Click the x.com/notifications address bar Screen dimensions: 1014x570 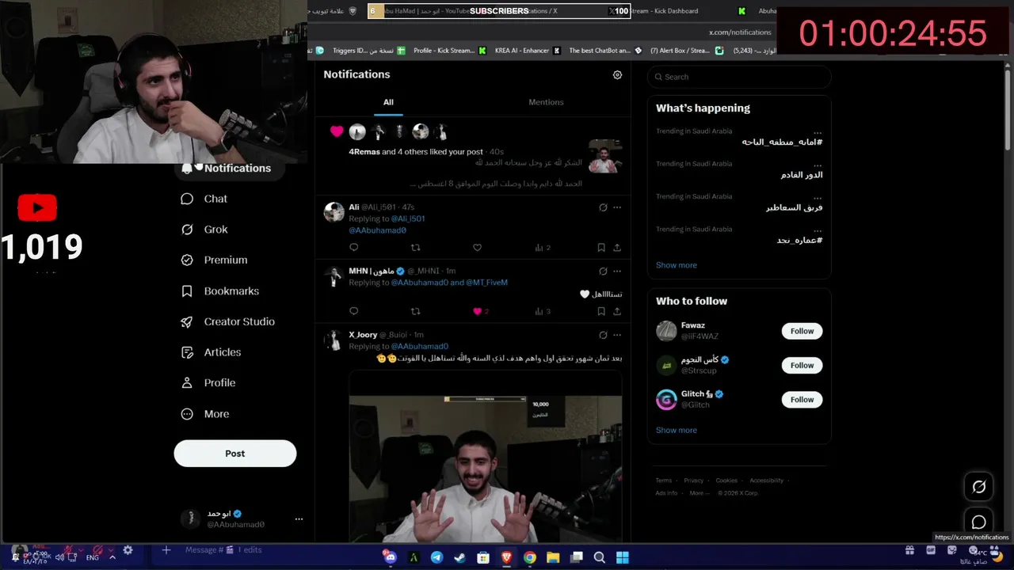(740, 32)
